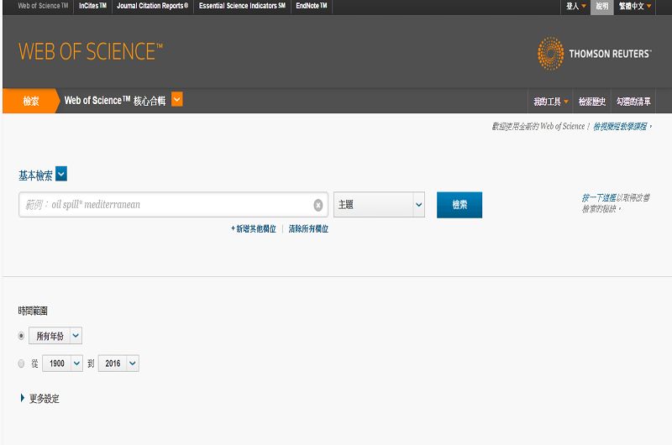Open EndNote from top bar

coord(312,6)
